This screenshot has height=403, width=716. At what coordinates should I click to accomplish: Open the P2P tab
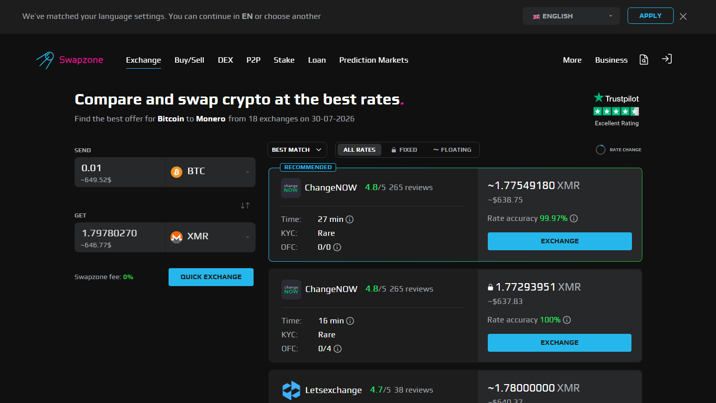point(254,60)
